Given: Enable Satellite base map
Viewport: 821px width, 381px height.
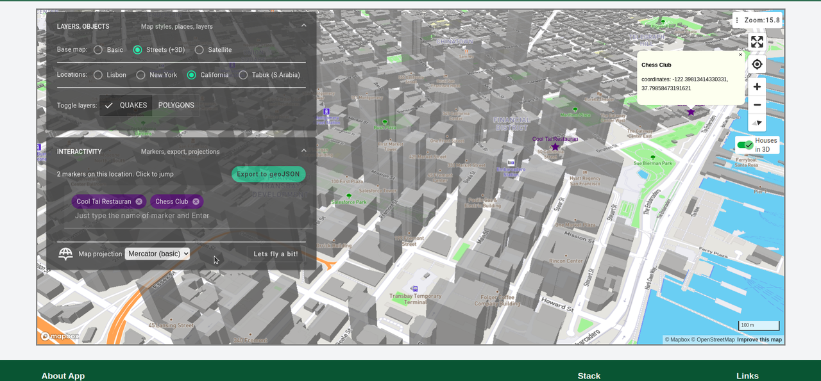Looking at the screenshot, I should [199, 49].
